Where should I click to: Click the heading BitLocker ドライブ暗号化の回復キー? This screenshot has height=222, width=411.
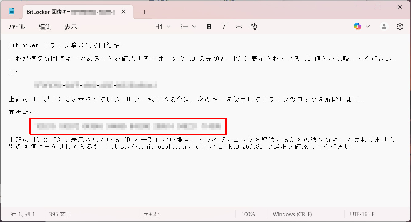[x=67, y=45]
